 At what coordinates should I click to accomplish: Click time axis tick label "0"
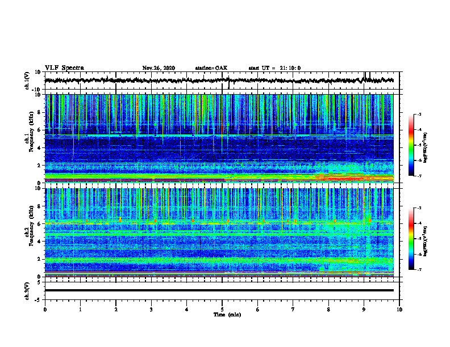[x=45, y=310]
